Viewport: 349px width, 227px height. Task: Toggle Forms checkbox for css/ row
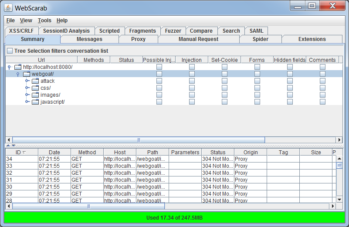click(258, 88)
